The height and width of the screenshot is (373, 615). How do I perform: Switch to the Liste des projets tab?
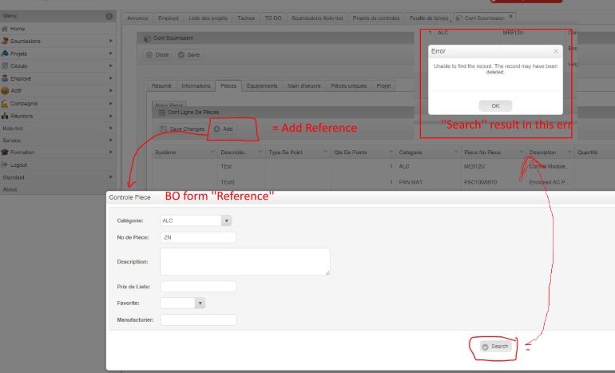[208, 18]
